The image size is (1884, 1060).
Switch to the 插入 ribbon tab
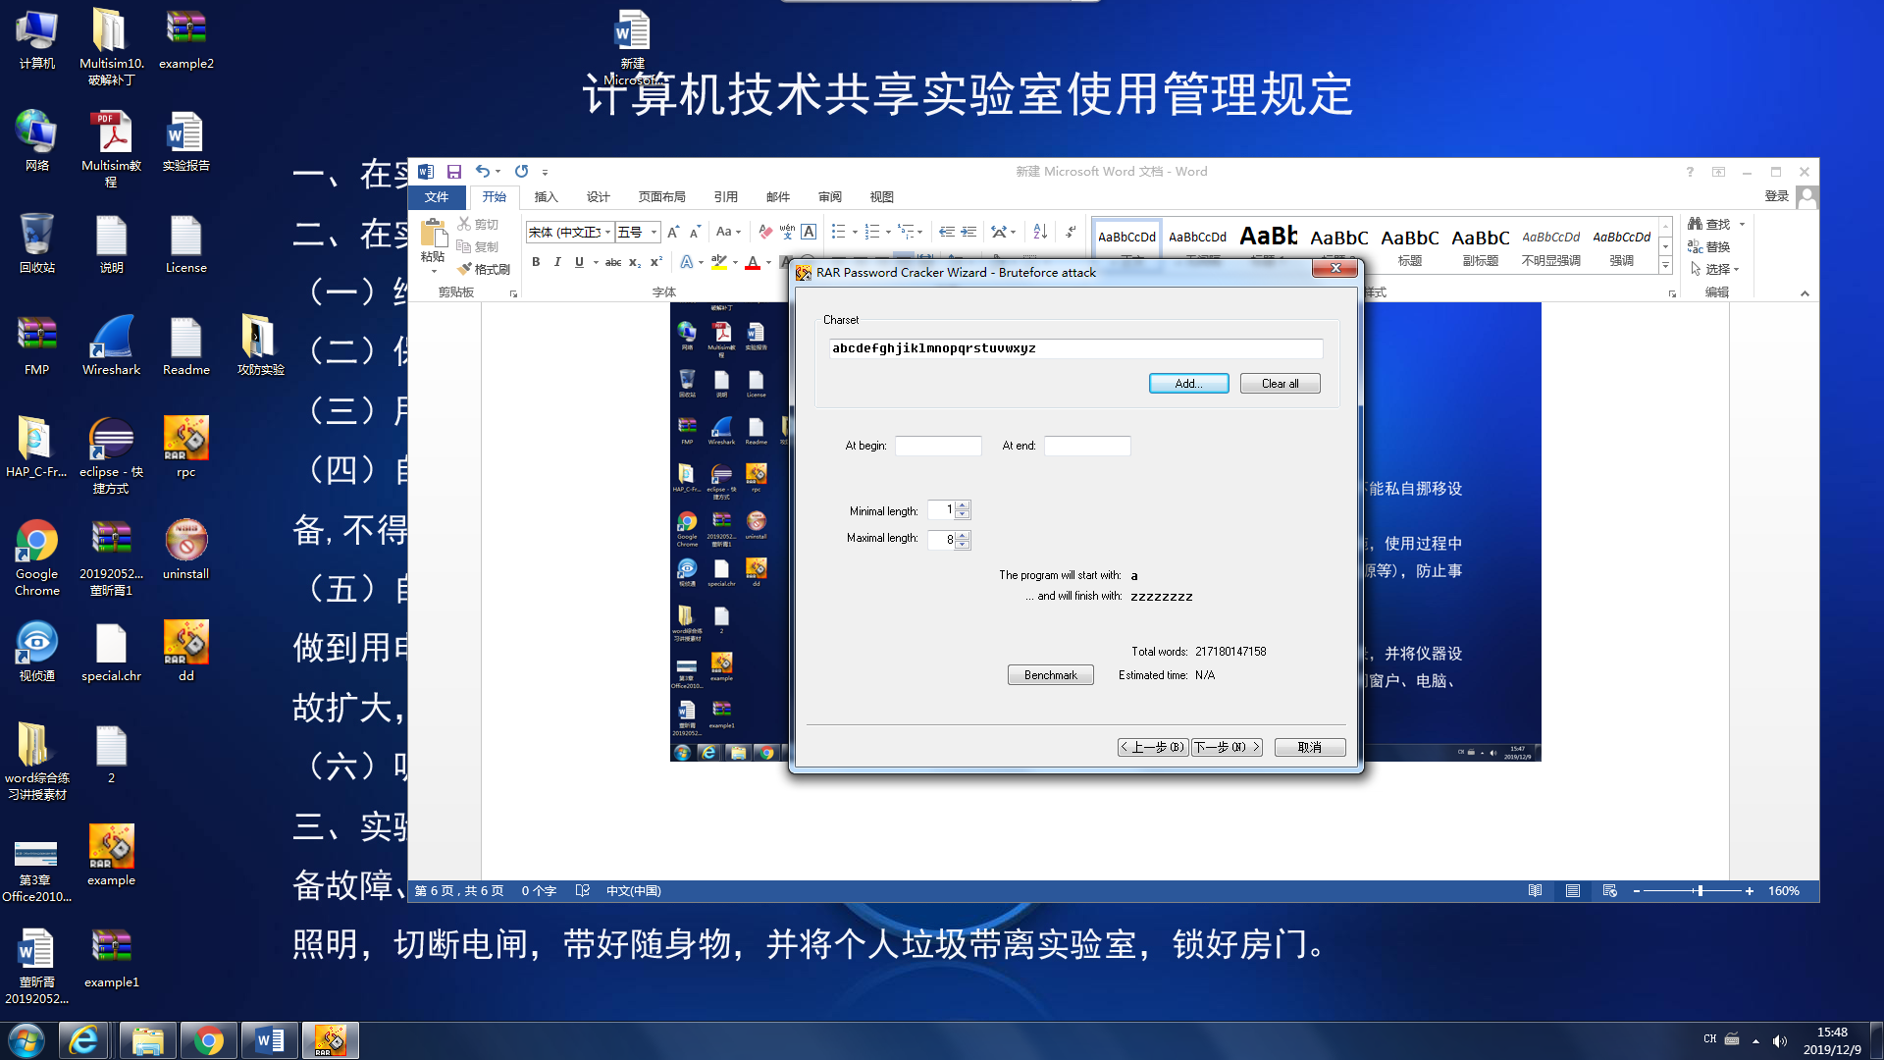546,197
